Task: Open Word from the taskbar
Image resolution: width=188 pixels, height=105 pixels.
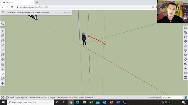Action: pyautogui.click(x=118, y=102)
